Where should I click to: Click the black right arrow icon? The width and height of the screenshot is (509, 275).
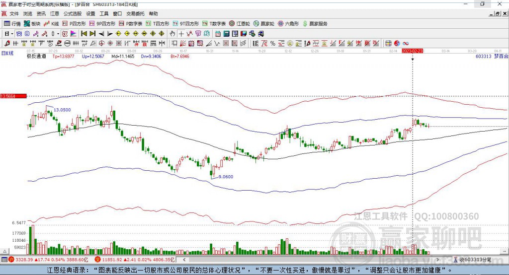110,34
